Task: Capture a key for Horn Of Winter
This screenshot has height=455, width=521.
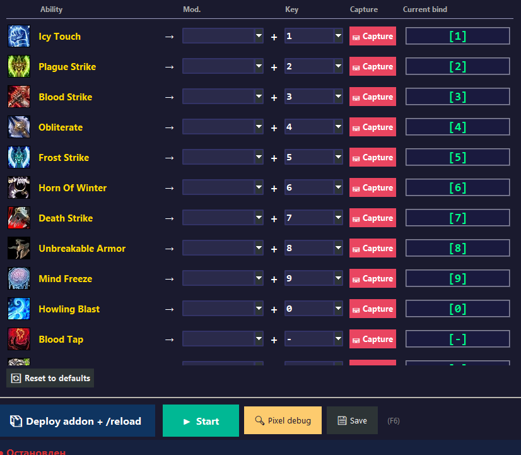Action: [x=373, y=187]
